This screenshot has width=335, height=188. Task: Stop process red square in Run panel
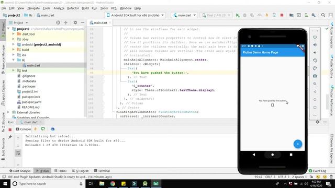(10, 130)
